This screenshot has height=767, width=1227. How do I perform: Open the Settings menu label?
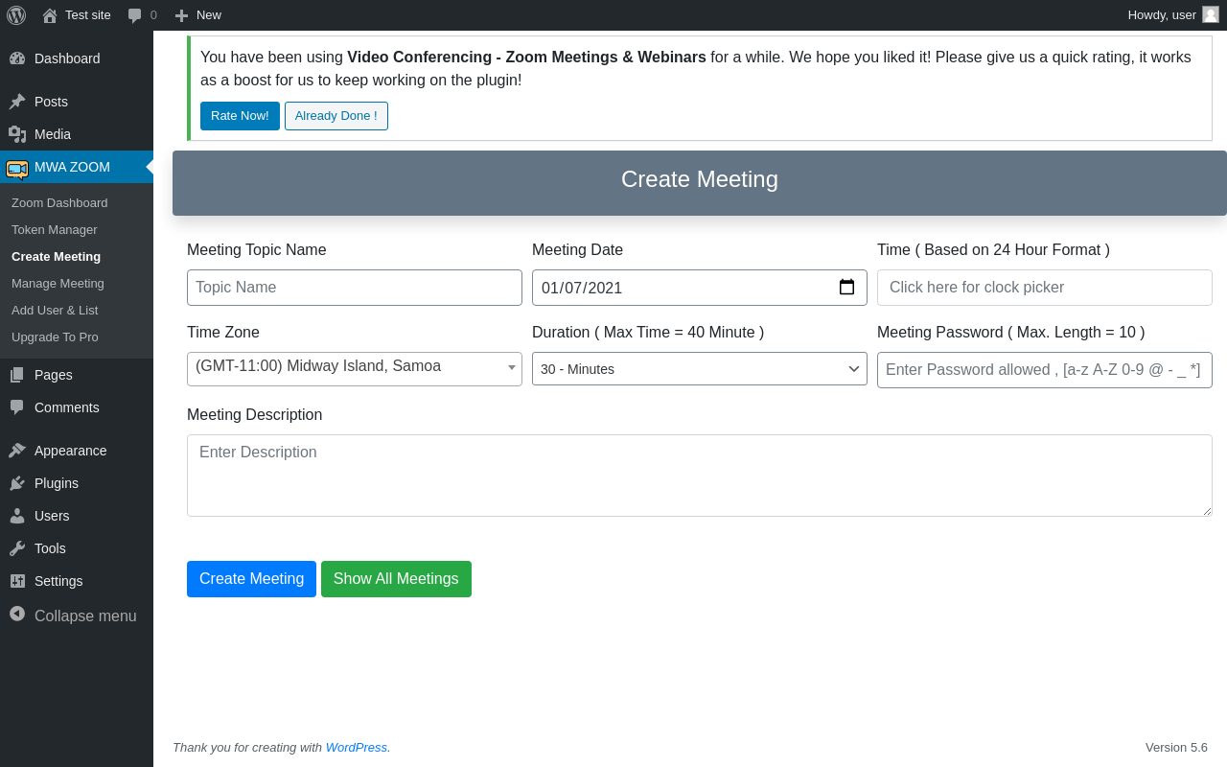pyautogui.click(x=58, y=581)
